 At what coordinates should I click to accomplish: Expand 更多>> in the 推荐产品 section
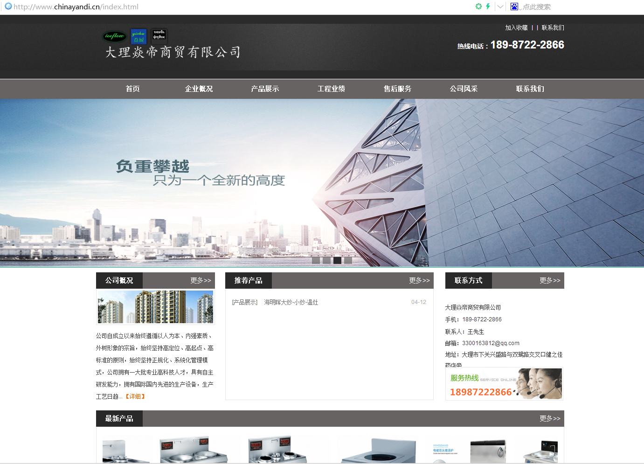419,280
